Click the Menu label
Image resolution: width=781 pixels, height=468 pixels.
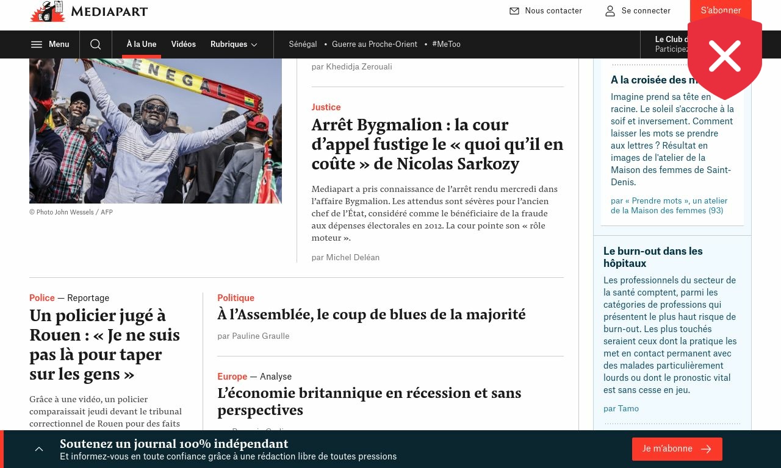click(59, 44)
